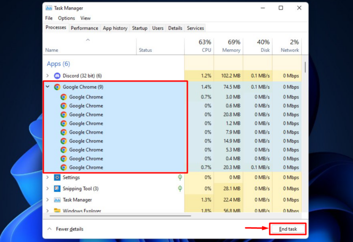This screenshot has height=242, width=353.
Task: Open the View menu
Action: click(x=85, y=18)
